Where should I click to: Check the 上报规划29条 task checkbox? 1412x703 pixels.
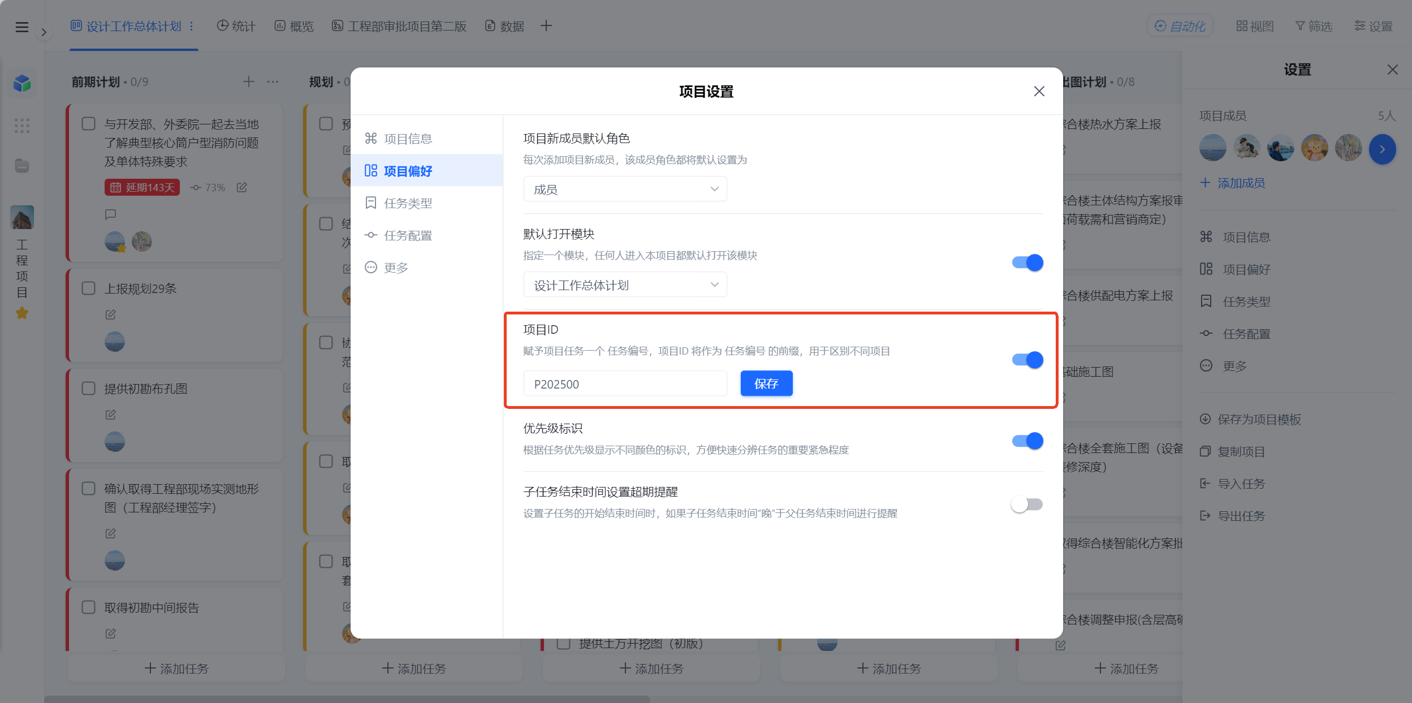pos(88,288)
